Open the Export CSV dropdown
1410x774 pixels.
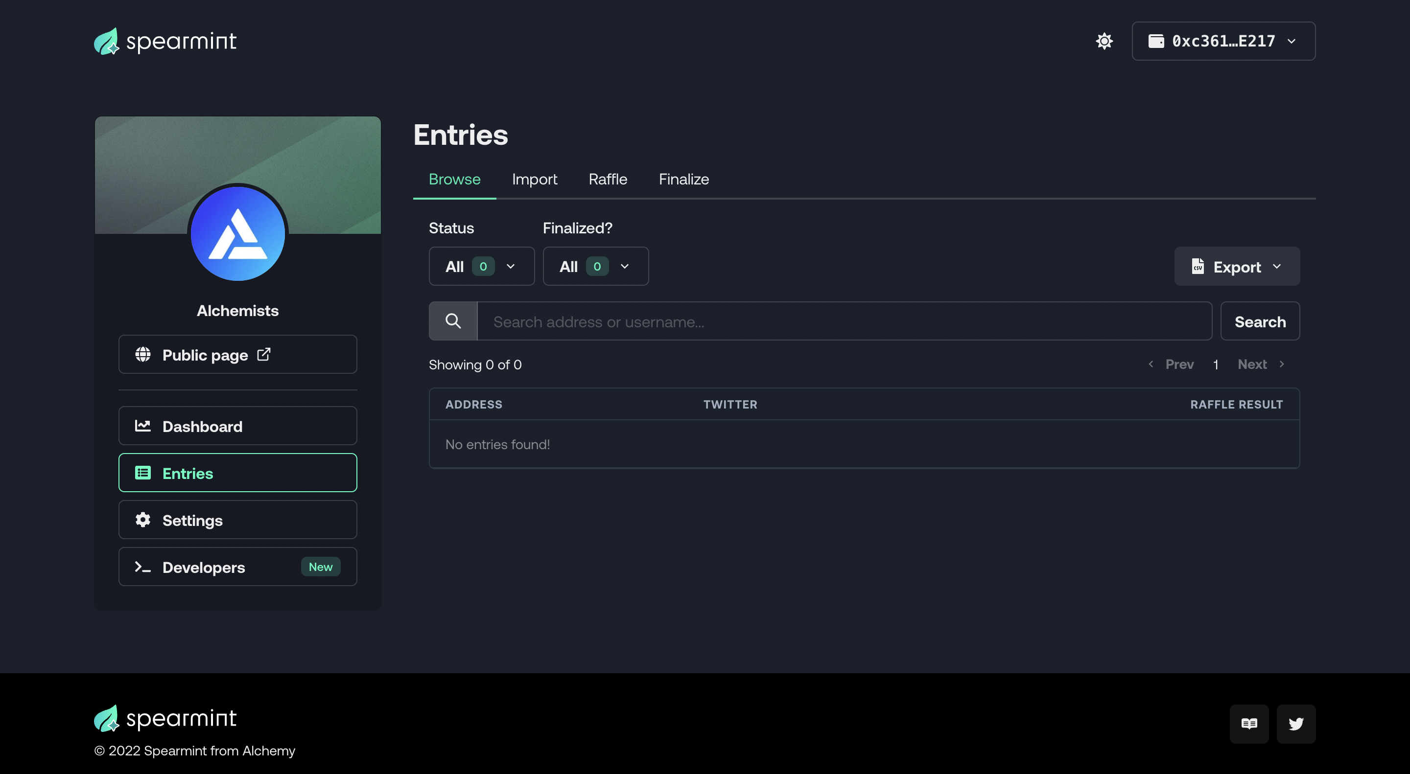click(x=1237, y=266)
